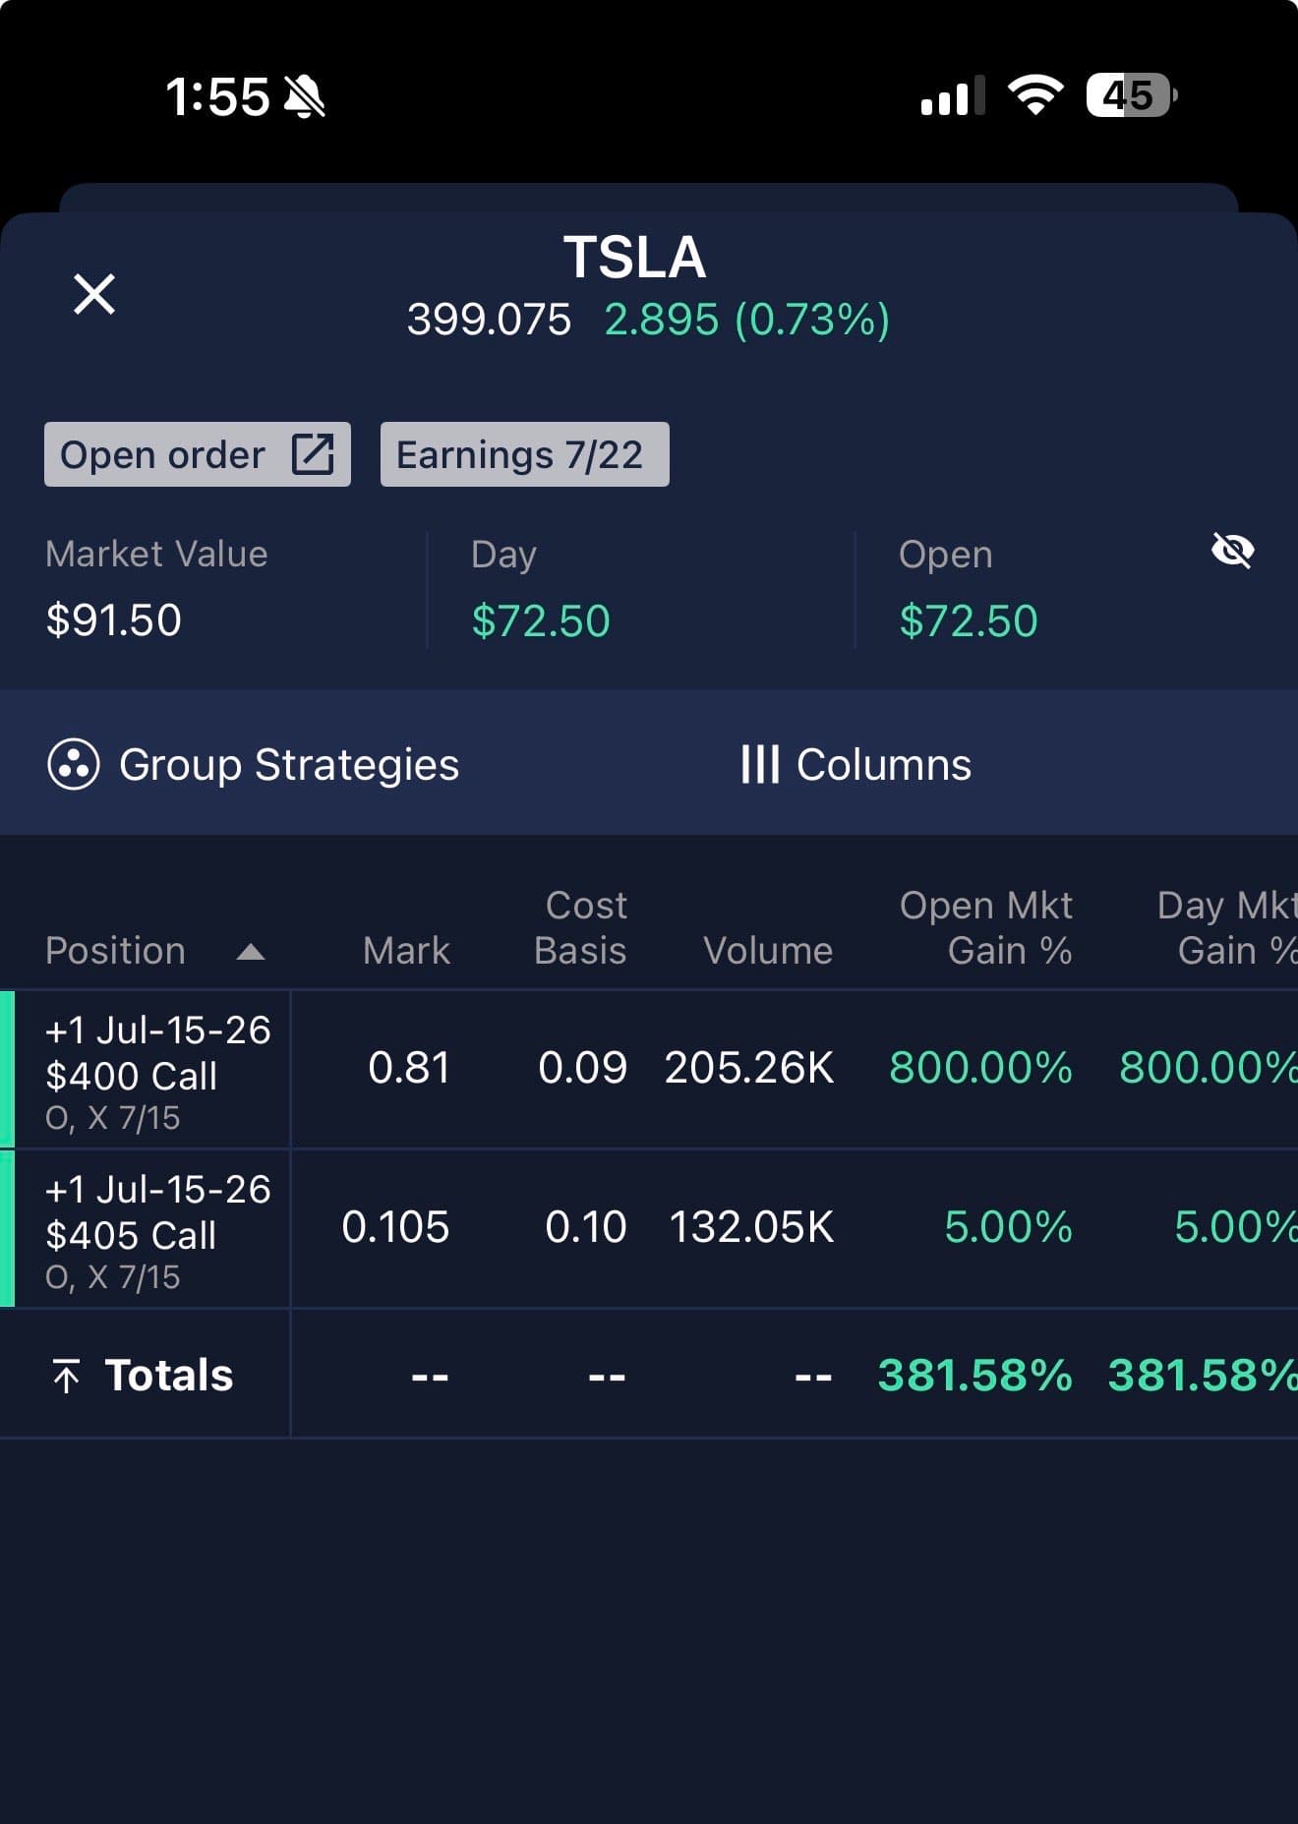Image resolution: width=1298 pixels, height=1824 pixels.
Task: Tap the Totals row label
Action: click(169, 1375)
